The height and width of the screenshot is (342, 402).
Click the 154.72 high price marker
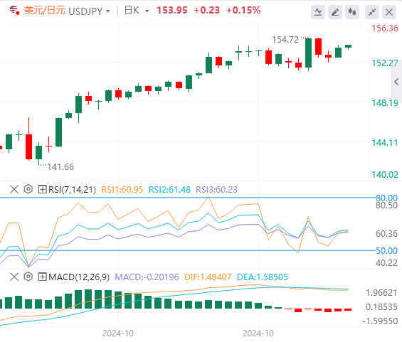(285, 40)
